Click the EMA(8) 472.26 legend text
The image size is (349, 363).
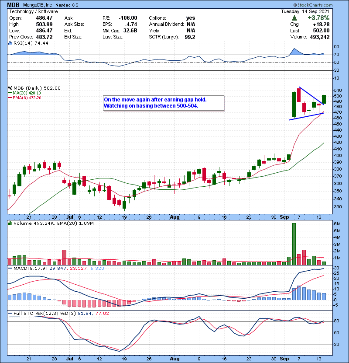27,98
